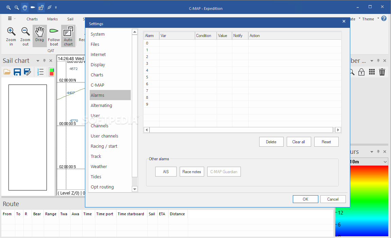Click settings list scroll down arrow
This screenshot has height=238, width=391.
coord(135,189)
